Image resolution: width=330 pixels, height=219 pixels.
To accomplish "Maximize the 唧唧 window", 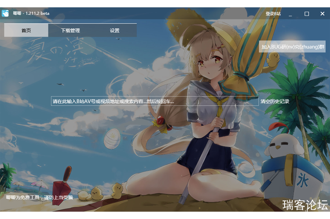I will pos(306,14).
